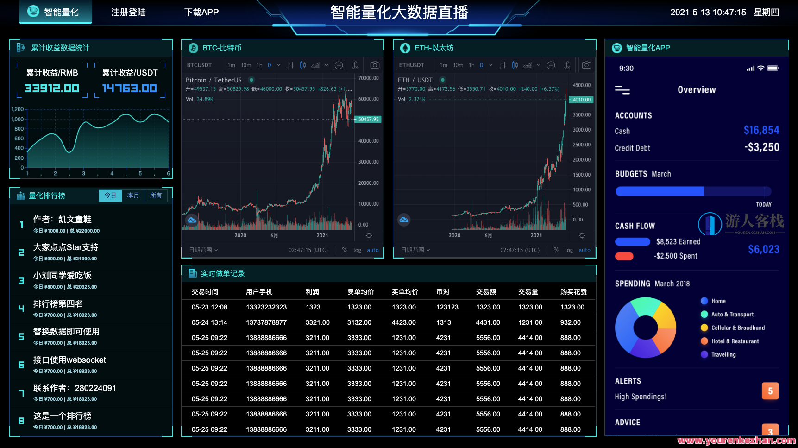Click the 量化排行榜 bar-chart panel icon
This screenshot has width=798, height=448.
(20, 196)
